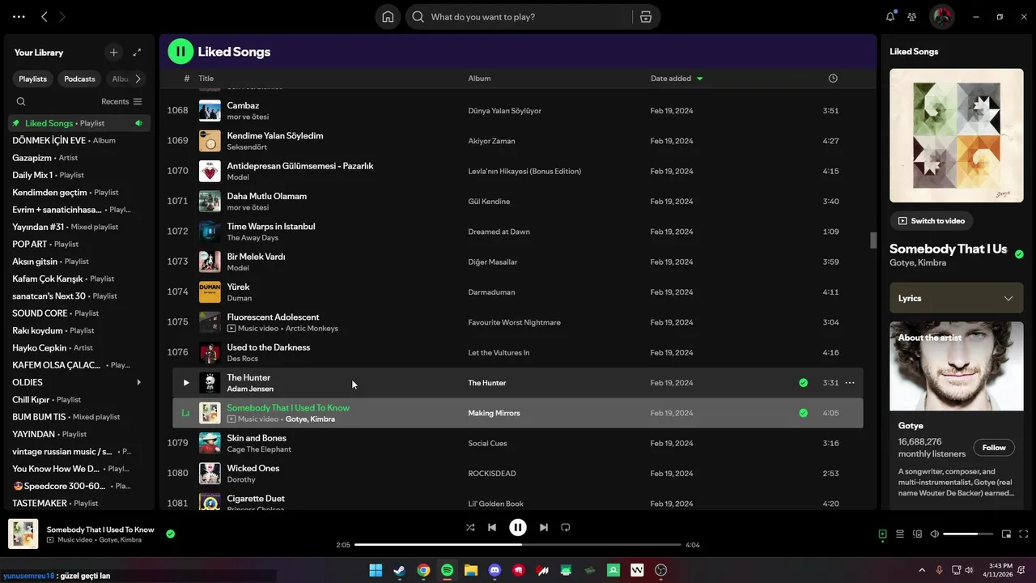Image resolution: width=1036 pixels, height=583 pixels.
Task: Click the Now Playing album cover art
Action: [956, 135]
